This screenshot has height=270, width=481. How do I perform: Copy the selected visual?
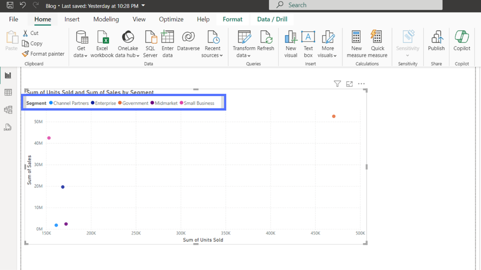[32, 43]
